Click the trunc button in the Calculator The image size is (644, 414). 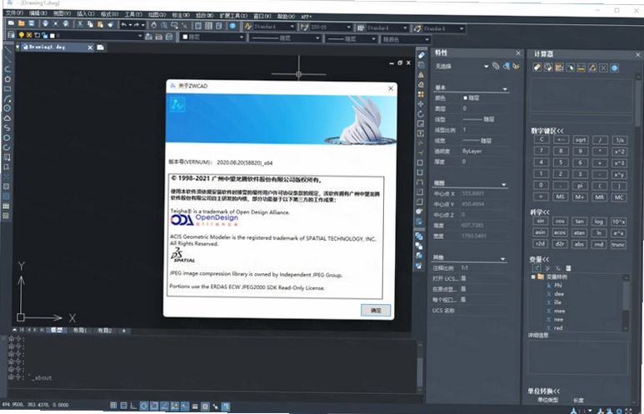point(618,245)
